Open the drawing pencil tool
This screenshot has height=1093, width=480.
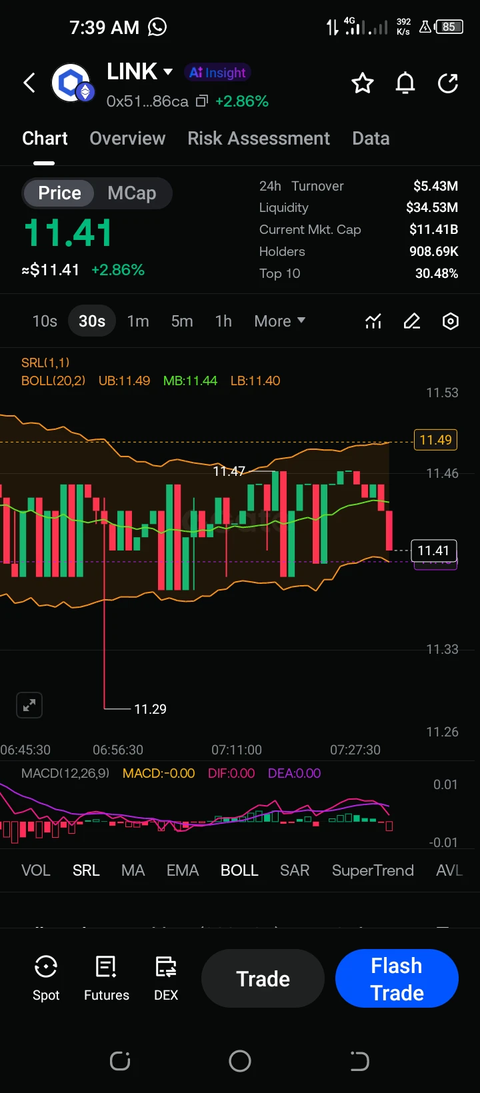[412, 321]
